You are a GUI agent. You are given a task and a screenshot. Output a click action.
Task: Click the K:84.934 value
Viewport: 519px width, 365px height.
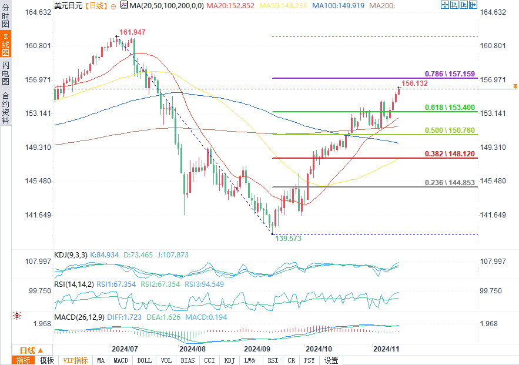click(104, 255)
